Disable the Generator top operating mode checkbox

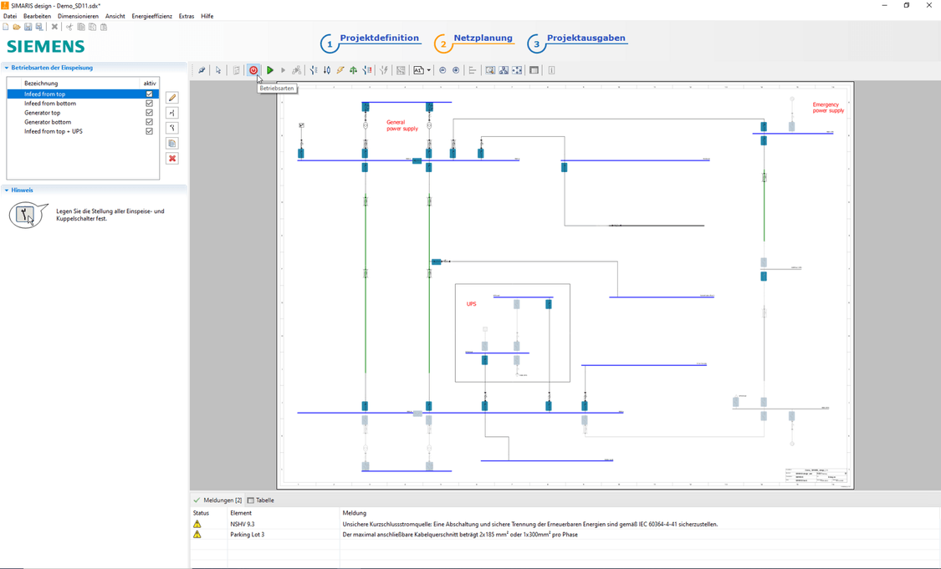(149, 112)
